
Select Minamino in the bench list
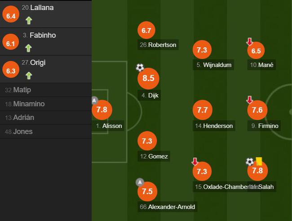click(46, 104)
